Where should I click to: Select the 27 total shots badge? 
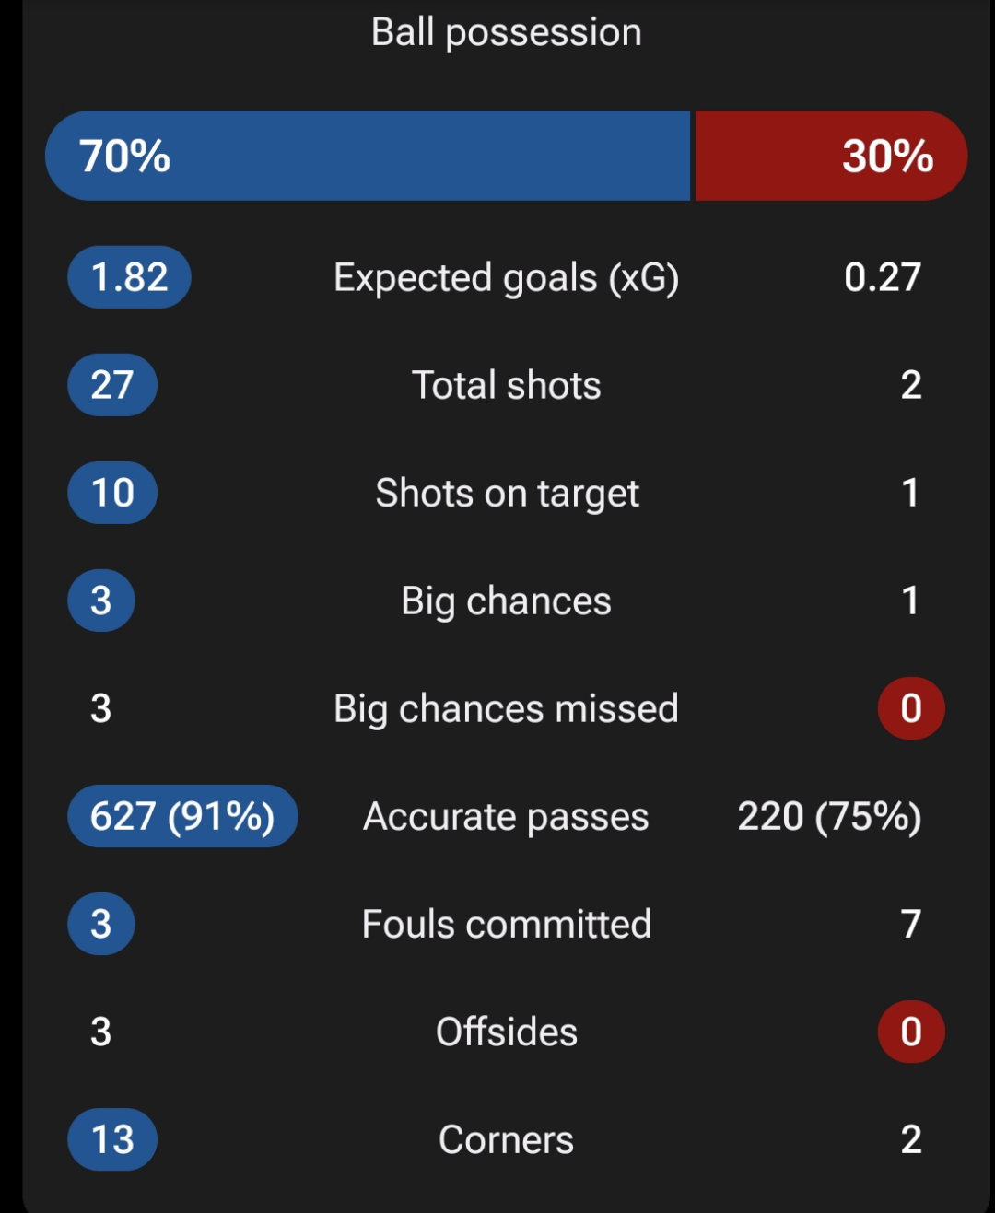[112, 385]
